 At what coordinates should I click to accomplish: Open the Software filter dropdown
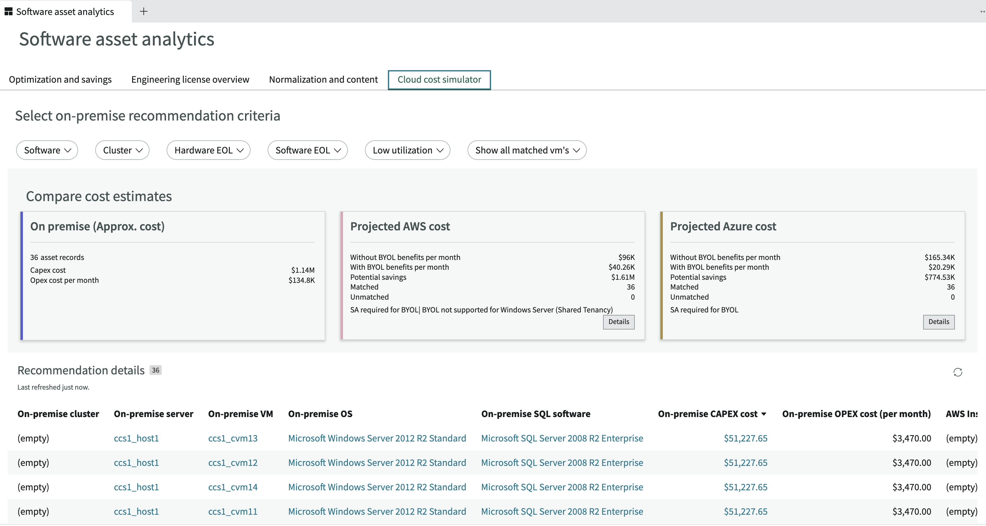pyautogui.click(x=47, y=150)
